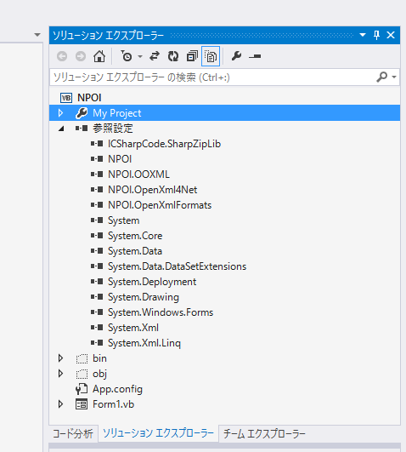The image size is (406, 452).
Task: Go forward with the Solution Explorer forward arrow
Action: [81, 56]
